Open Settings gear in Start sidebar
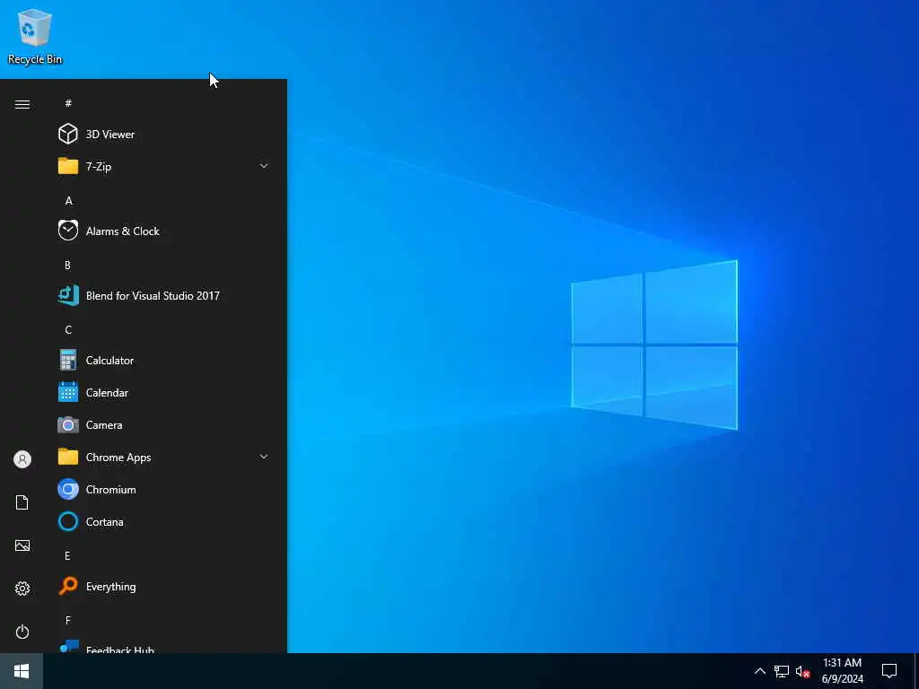The image size is (919, 689). [x=22, y=589]
